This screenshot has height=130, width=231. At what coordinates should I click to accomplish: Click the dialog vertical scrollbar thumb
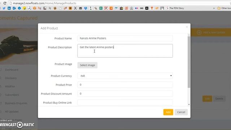click(189, 62)
